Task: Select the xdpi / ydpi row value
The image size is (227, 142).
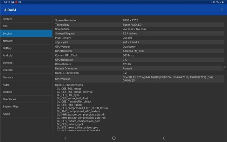Action: pyautogui.click(x=131, y=42)
